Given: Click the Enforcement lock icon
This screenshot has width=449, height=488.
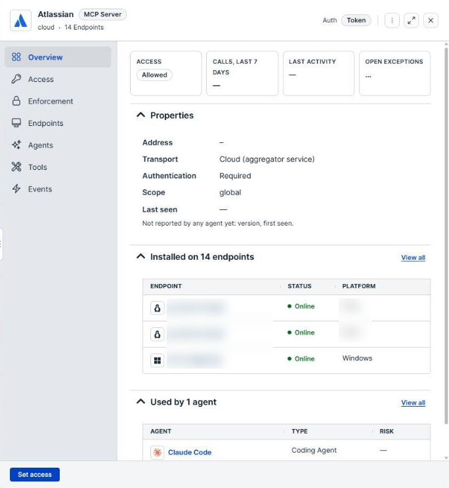Looking at the screenshot, I should (x=16, y=101).
